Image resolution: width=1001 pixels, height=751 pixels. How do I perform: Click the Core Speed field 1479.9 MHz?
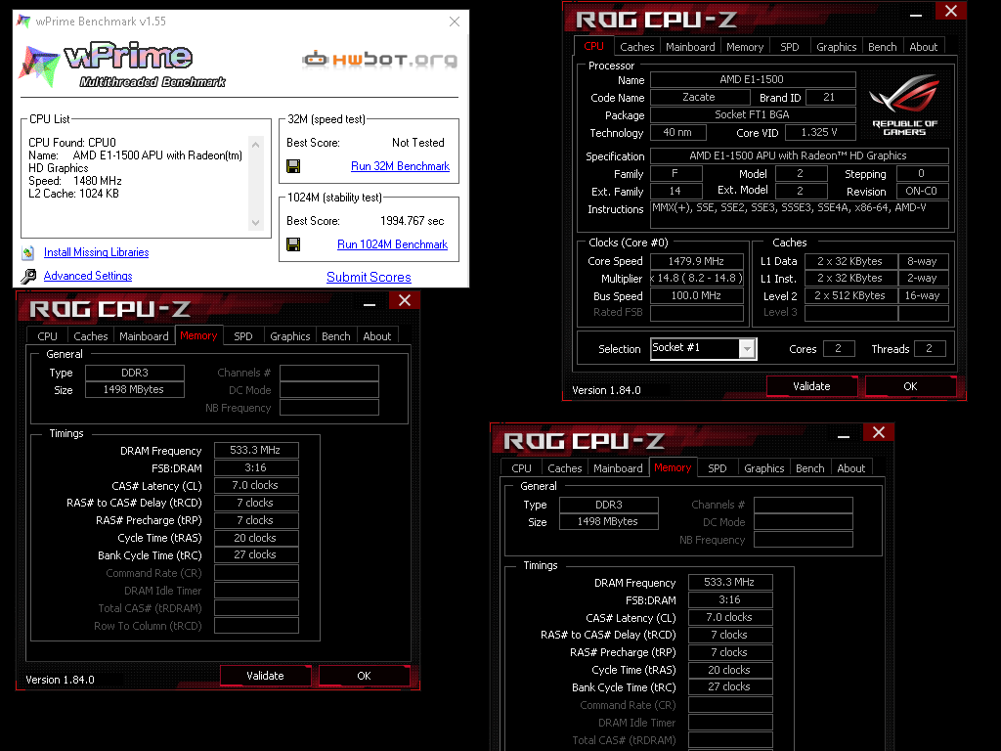click(x=696, y=261)
